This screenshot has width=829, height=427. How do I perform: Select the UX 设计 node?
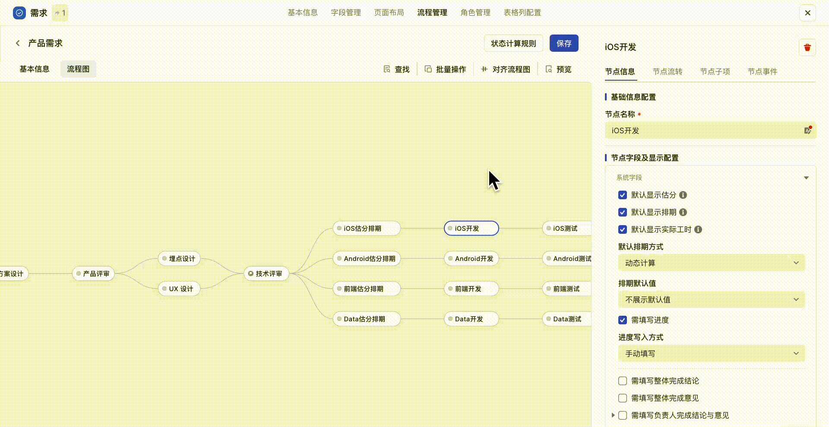179,289
